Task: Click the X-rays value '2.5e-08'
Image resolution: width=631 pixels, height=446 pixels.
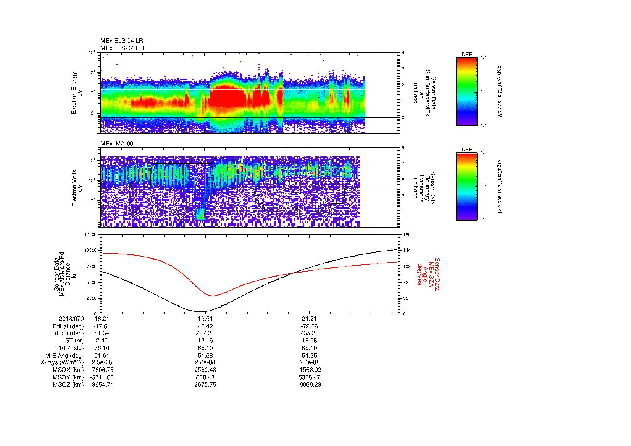Action: [102, 362]
